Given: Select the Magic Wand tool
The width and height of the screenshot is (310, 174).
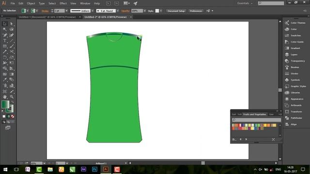Looking at the screenshot, I should click(5, 29).
